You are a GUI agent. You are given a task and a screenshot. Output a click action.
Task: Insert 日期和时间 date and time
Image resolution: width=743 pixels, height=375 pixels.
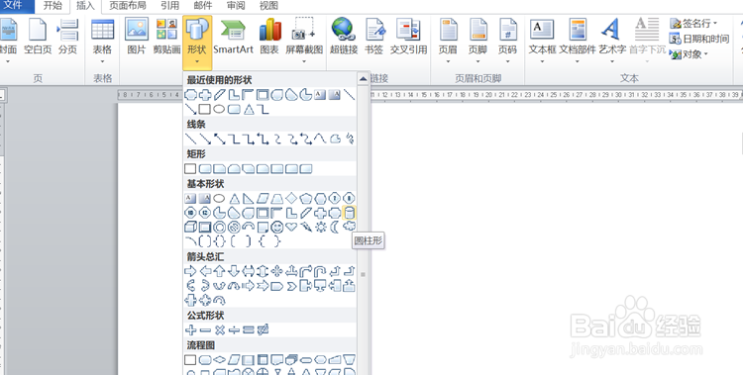click(x=699, y=39)
